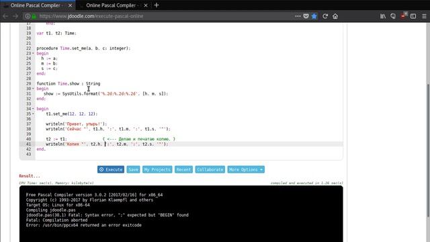Collapse the code fold at line 35
Screen dimensions: 430x242
pos(33,114)
